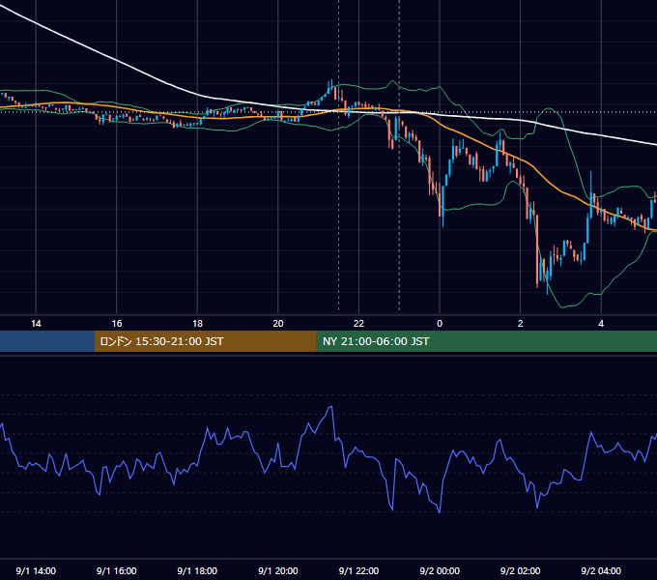Click the 9/1 18:00 date label
The image size is (657, 580).
coord(197,570)
